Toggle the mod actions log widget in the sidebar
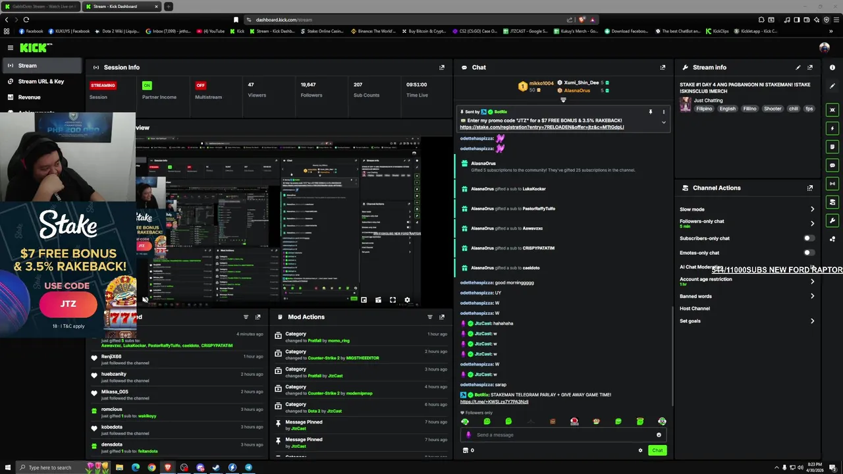 (x=832, y=147)
